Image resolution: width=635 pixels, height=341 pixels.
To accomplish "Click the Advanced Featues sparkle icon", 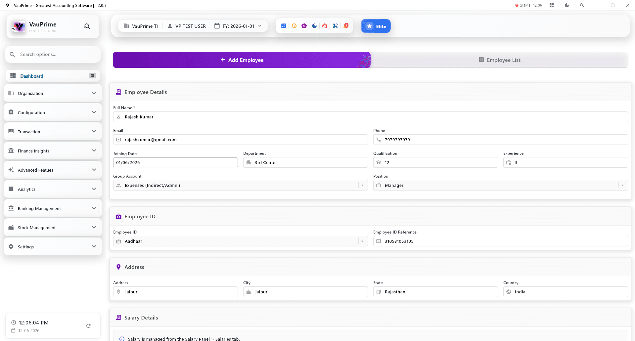I will coord(11,170).
